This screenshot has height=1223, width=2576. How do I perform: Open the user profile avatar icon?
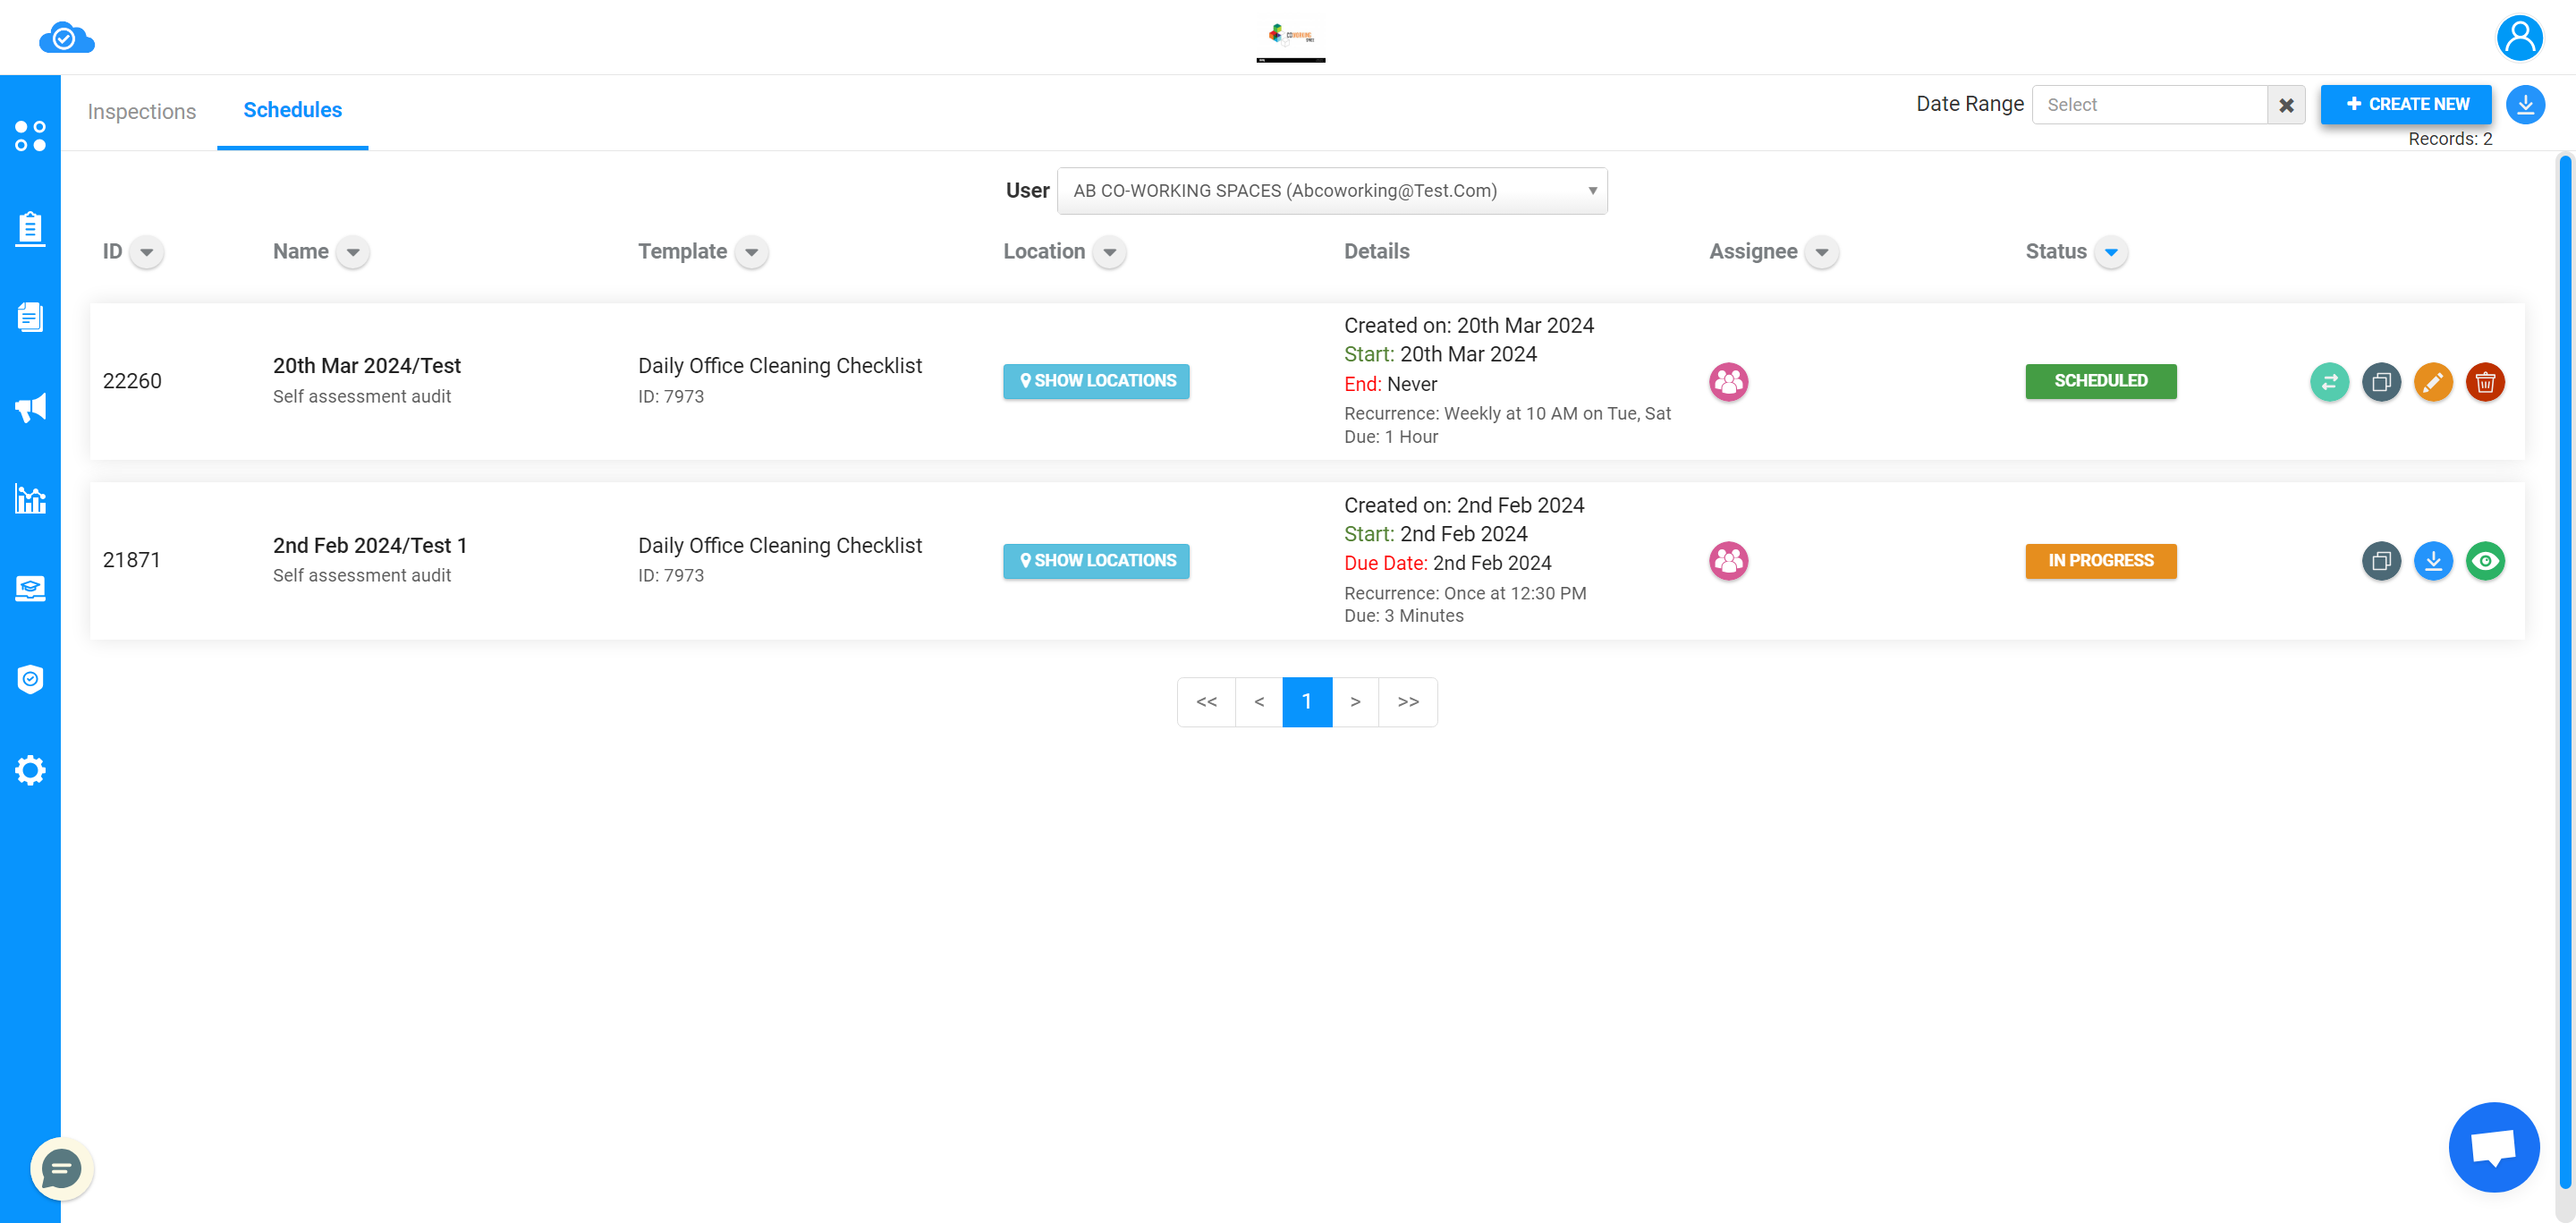pyautogui.click(x=2519, y=38)
